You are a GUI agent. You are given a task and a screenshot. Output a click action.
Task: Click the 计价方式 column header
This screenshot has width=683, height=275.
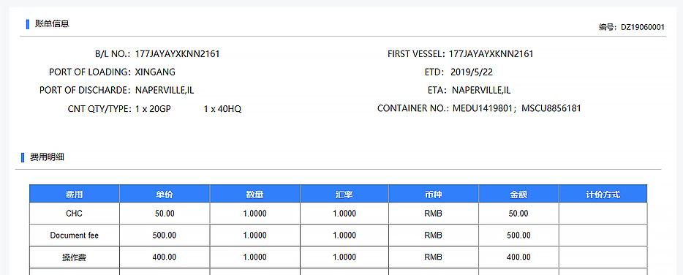point(603,194)
